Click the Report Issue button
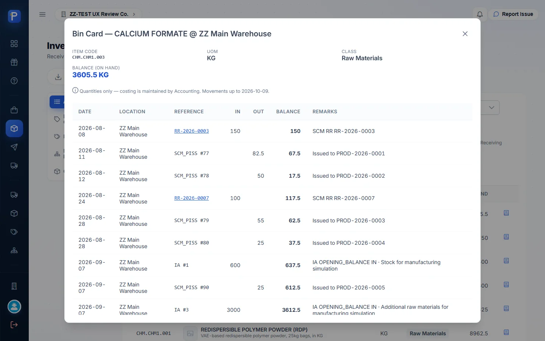Screen dimensions: 545x341 point(513,14)
